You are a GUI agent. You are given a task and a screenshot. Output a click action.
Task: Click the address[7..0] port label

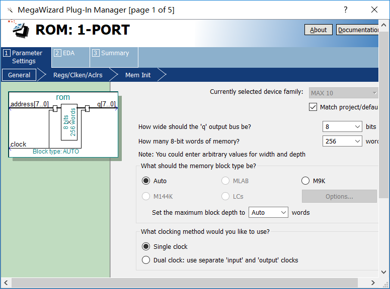coord(30,104)
